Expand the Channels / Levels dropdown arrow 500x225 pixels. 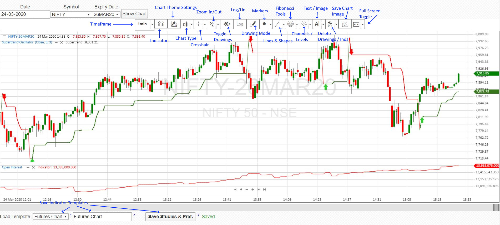310,24
